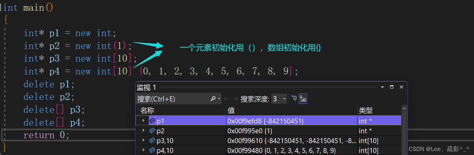Click the 监视 1 window title
This screenshot has height=155, width=474.
tap(146, 88)
